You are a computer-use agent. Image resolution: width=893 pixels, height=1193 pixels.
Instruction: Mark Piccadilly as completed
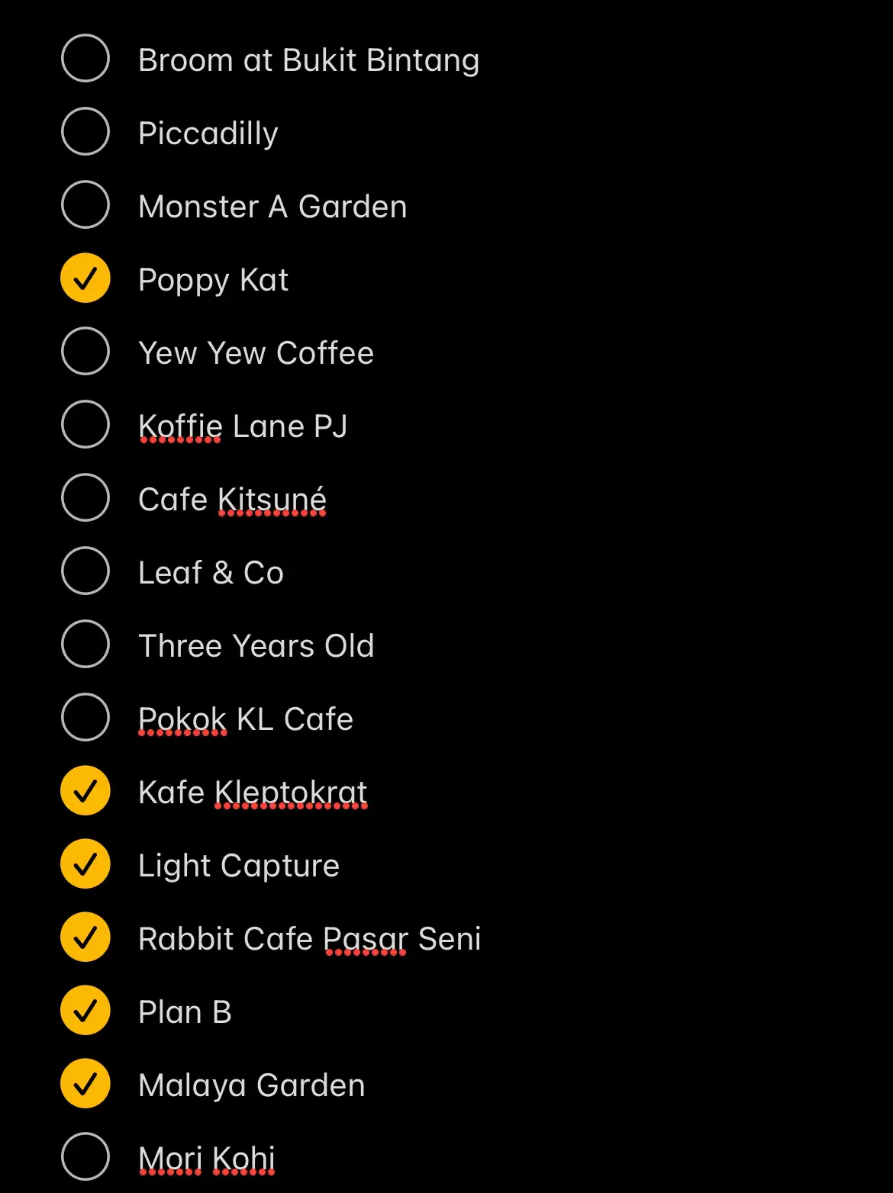click(x=85, y=132)
